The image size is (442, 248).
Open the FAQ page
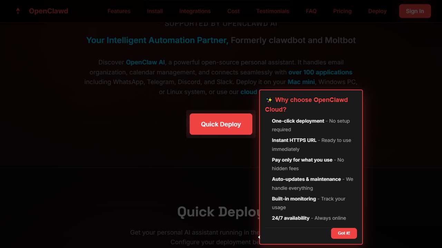click(x=311, y=11)
